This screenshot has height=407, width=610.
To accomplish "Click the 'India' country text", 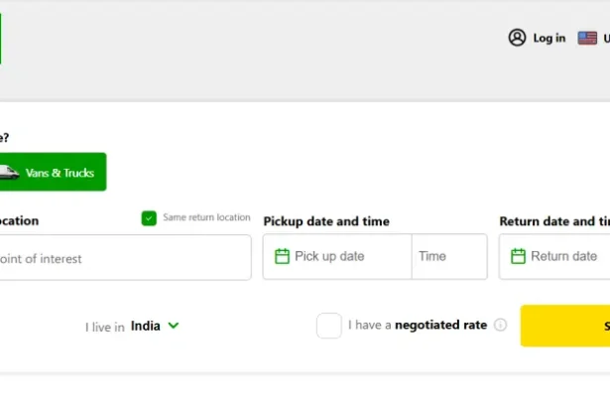I will tap(146, 326).
